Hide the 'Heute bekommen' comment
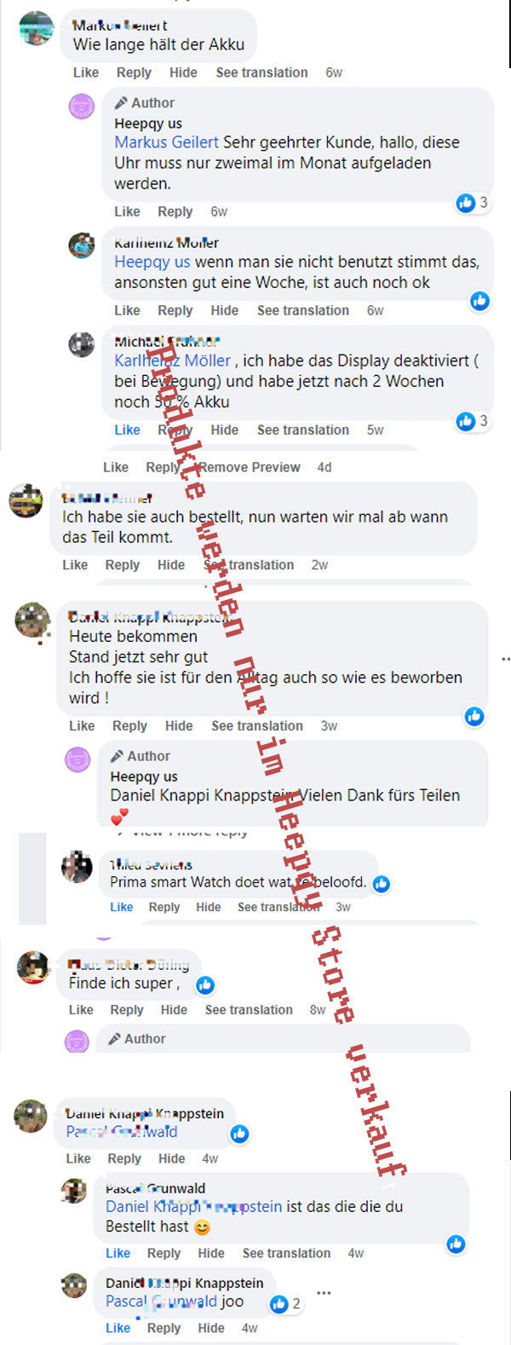This screenshot has width=511, height=1345. coord(179,725)
